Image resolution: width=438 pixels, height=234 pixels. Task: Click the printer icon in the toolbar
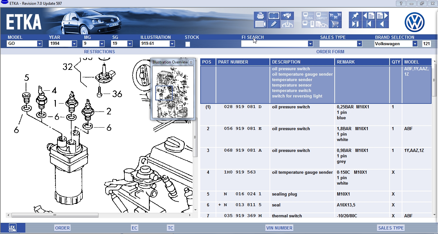[x=260, y=16]
